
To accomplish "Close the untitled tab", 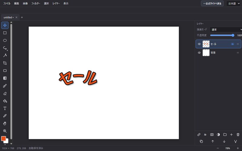I will [x=16, y=18].
